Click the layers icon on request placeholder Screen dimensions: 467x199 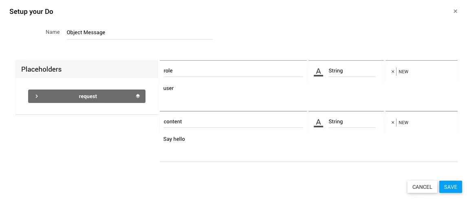point(138,96)
